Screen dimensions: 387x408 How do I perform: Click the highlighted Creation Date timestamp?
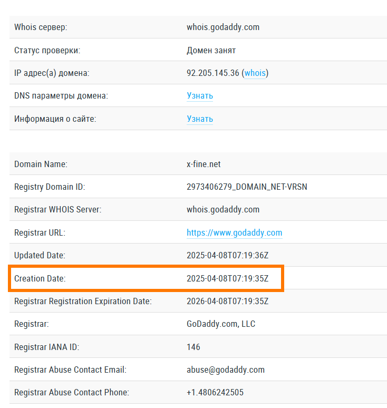[x=227, y=278]
